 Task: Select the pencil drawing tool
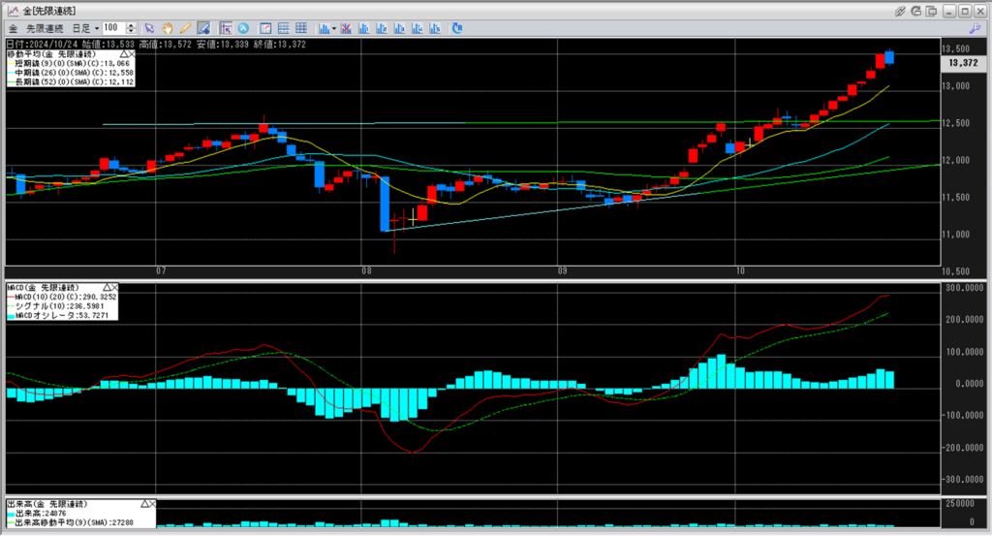pyautogui.click(x=184, y=28)
